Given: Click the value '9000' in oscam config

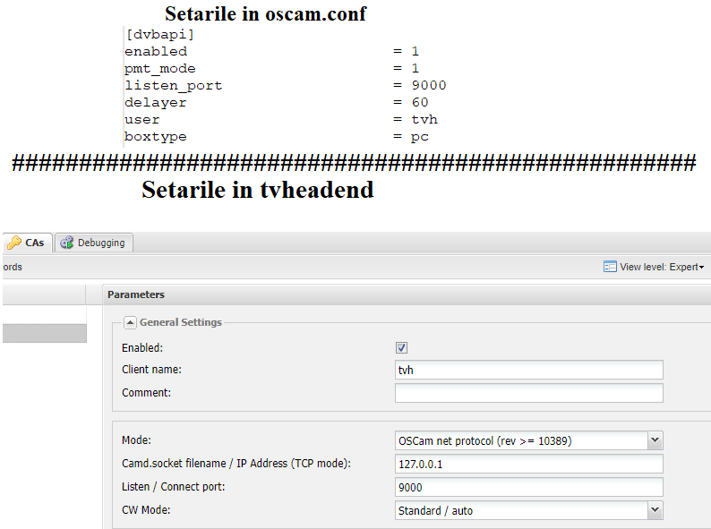Looking at the screenshot, I should (429, 85).
